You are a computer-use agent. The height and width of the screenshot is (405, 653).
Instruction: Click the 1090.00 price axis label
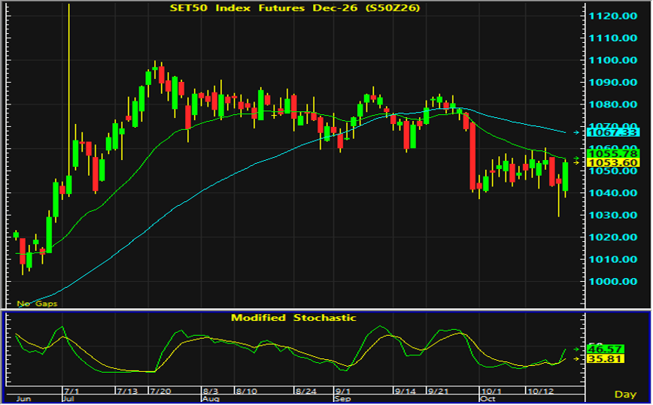tap(612, 83)
